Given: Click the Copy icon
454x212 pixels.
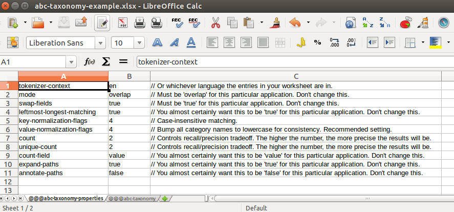Looking at the screenshot, I should tap(232, 23).
